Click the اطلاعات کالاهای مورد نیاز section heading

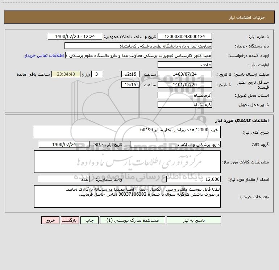click(242, 121)
